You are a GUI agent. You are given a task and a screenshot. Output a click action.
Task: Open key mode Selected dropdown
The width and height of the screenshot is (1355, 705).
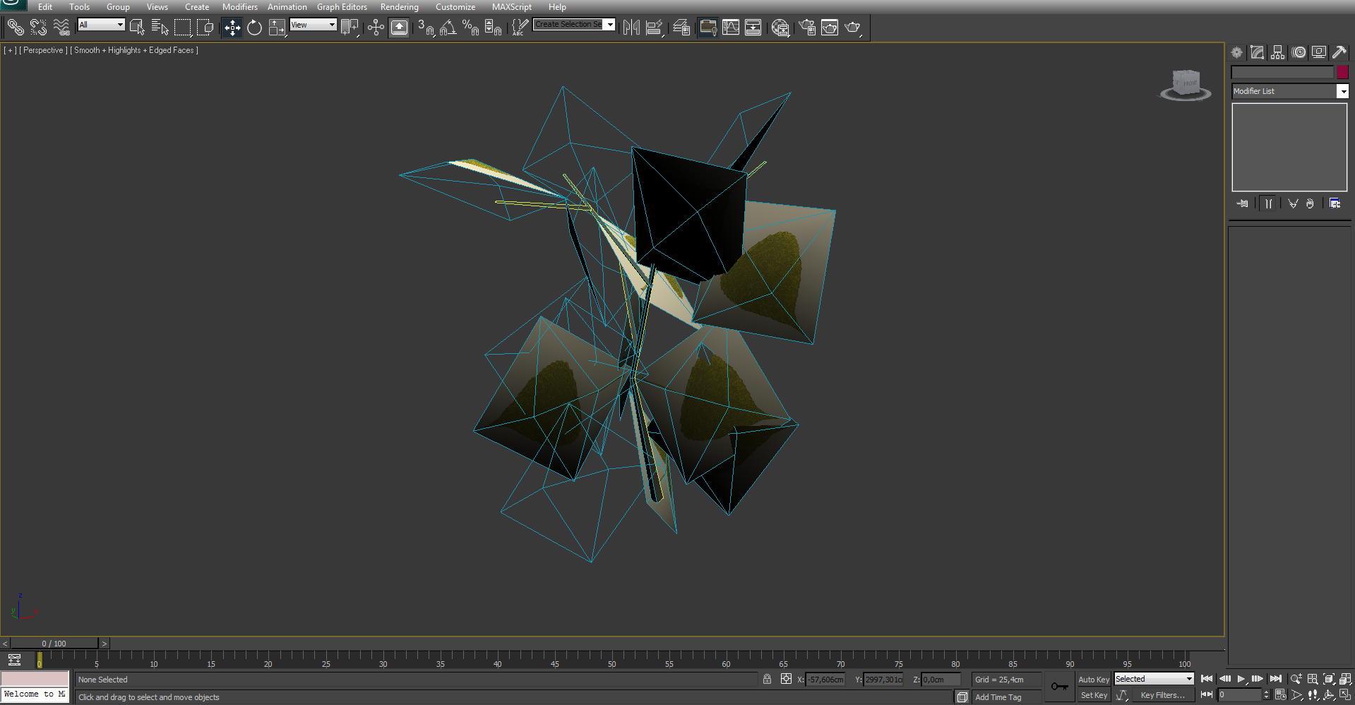click(1154, 679)
